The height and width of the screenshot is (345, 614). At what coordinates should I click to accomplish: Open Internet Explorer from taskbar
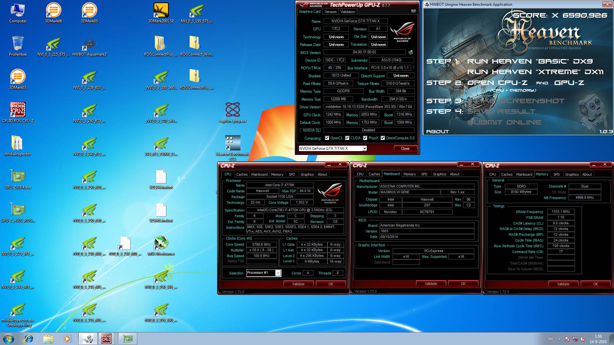click(29, 339)
